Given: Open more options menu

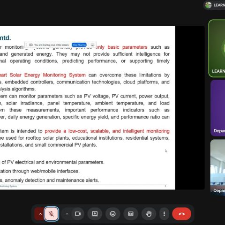Looking at the screenshot, I should click(164, 214).
